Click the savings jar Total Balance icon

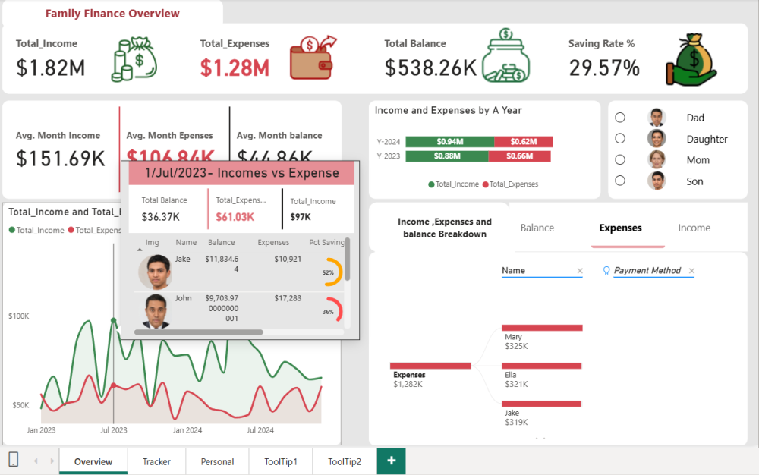pos(509,55)
